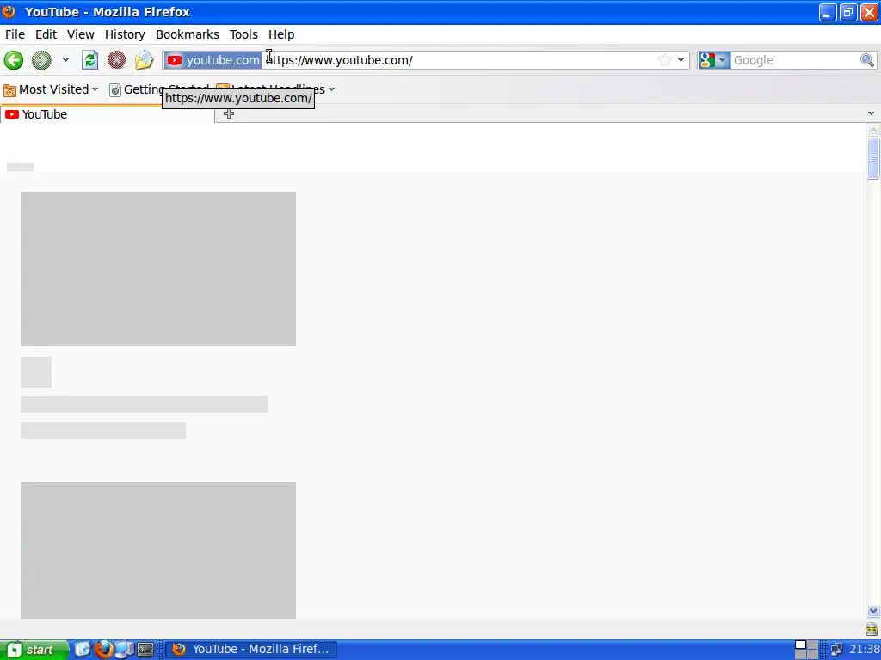Screen dimensions: 881x660
Task: Open the start menu
Action: [34, 650]
